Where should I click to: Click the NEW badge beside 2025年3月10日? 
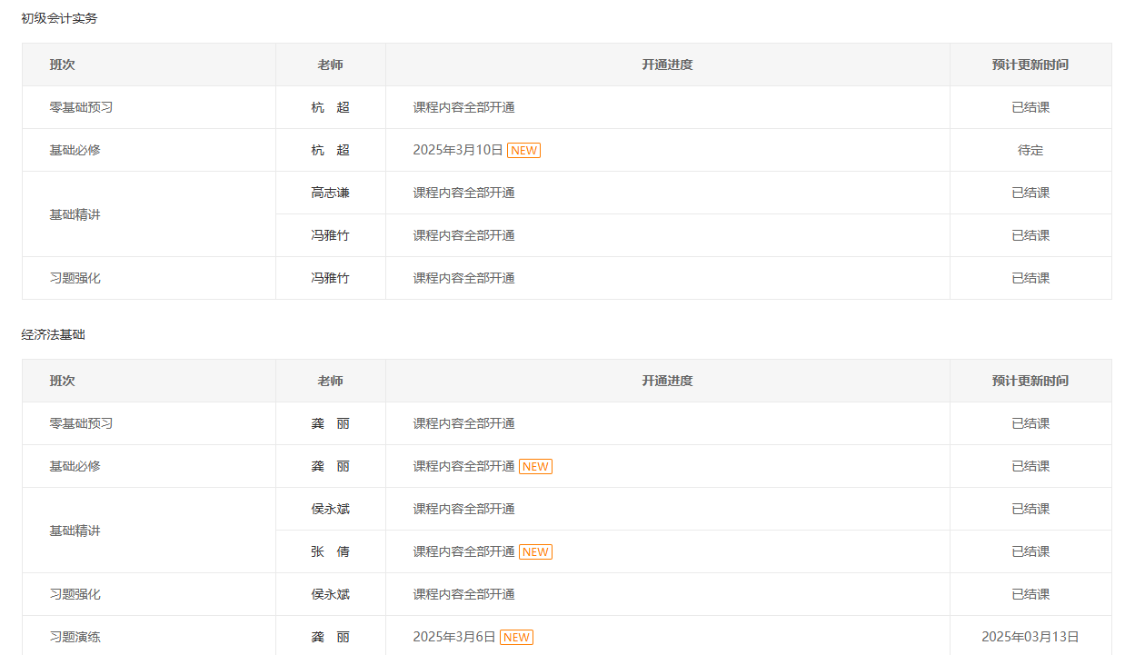[523, 150]
